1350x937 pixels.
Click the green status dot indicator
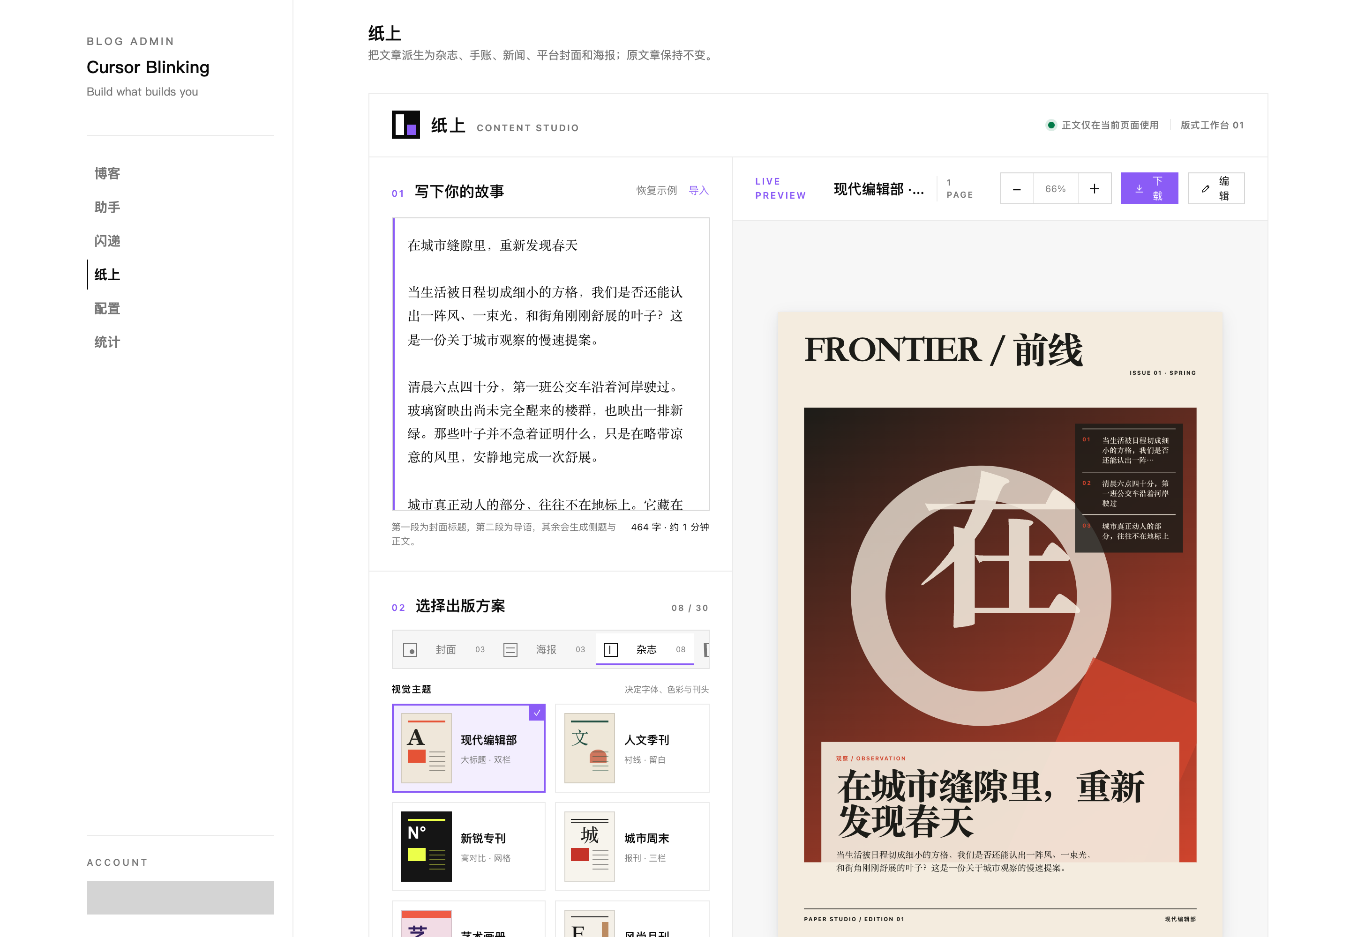(x=1051, y=125)
